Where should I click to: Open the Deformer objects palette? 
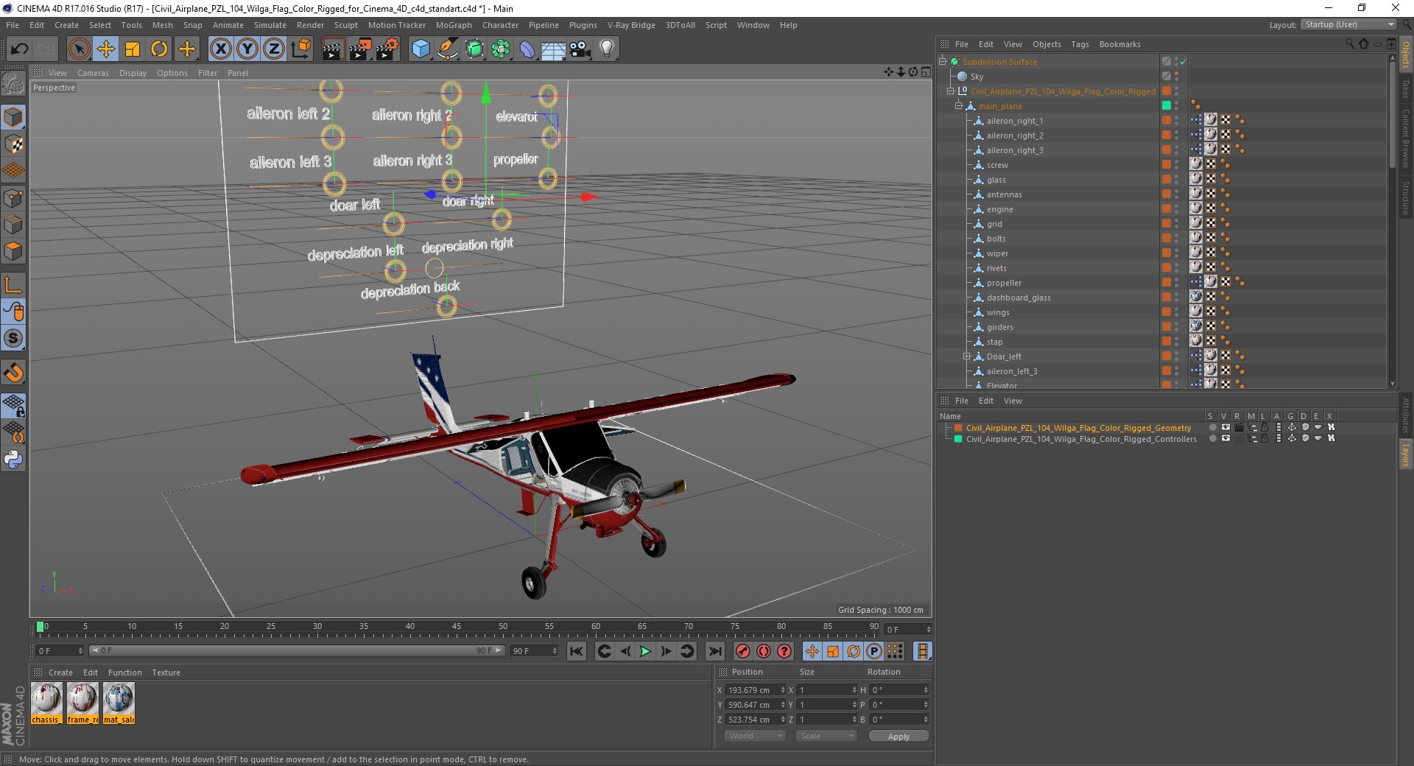coord(527,49)
